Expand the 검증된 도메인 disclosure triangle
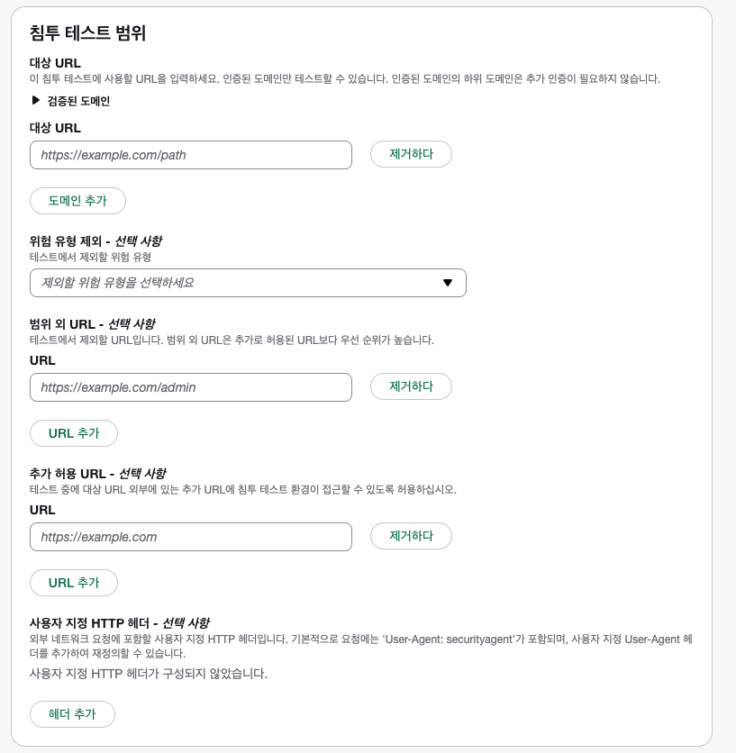The width and height of the screenshot is (736, 753). (x=36, y=101)
